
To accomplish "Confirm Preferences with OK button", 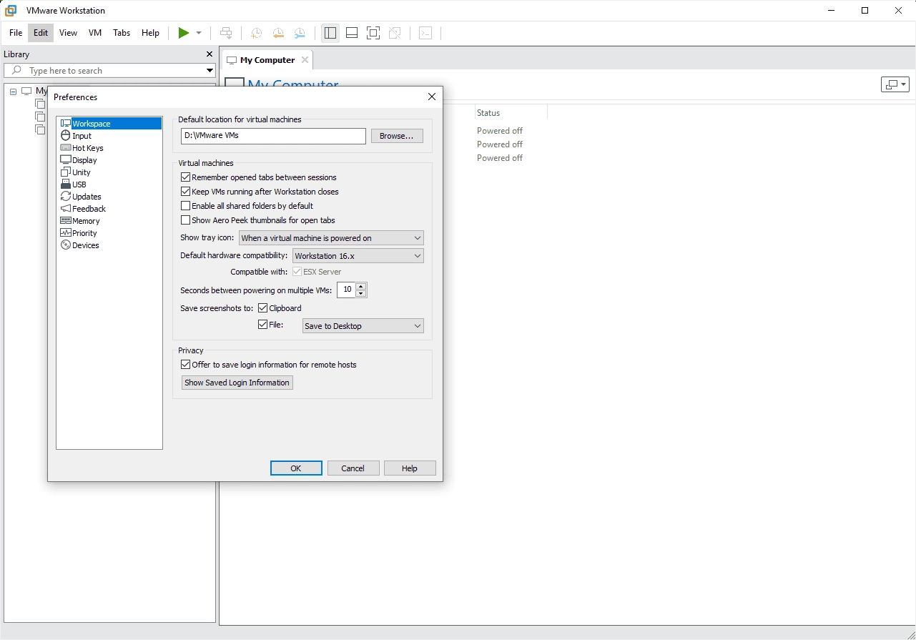I will pyautogui.click(x=296, y=468).
